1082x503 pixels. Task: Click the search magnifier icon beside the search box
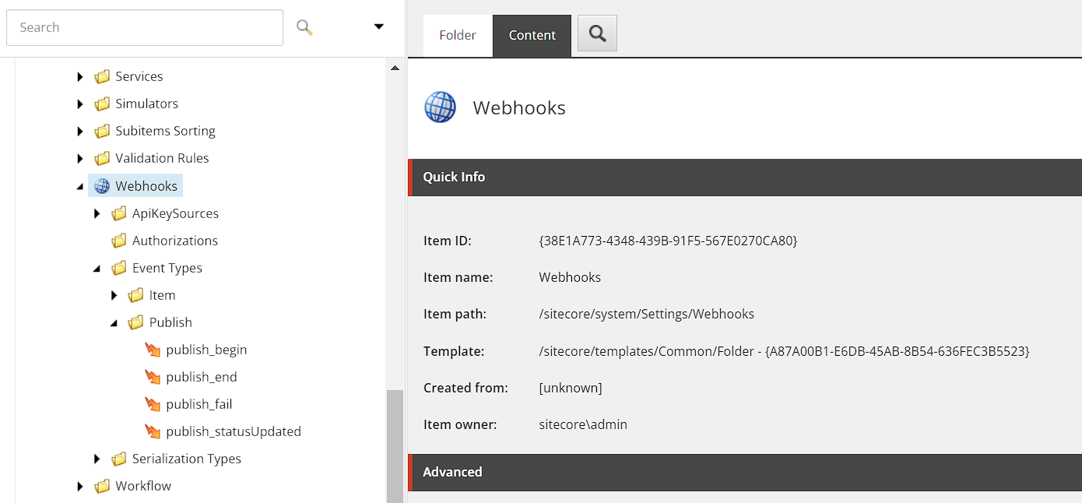tap(304, 26)
